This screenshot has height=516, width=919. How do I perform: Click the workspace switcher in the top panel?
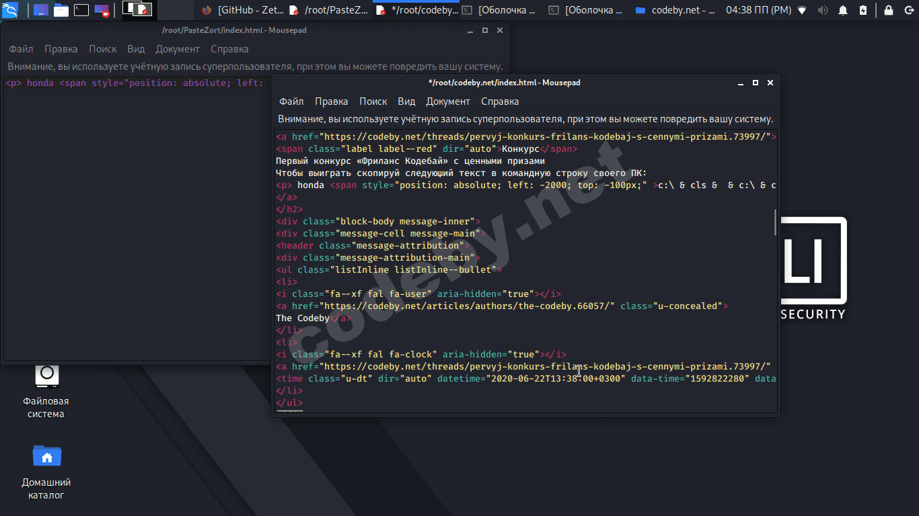pos(137,9)
